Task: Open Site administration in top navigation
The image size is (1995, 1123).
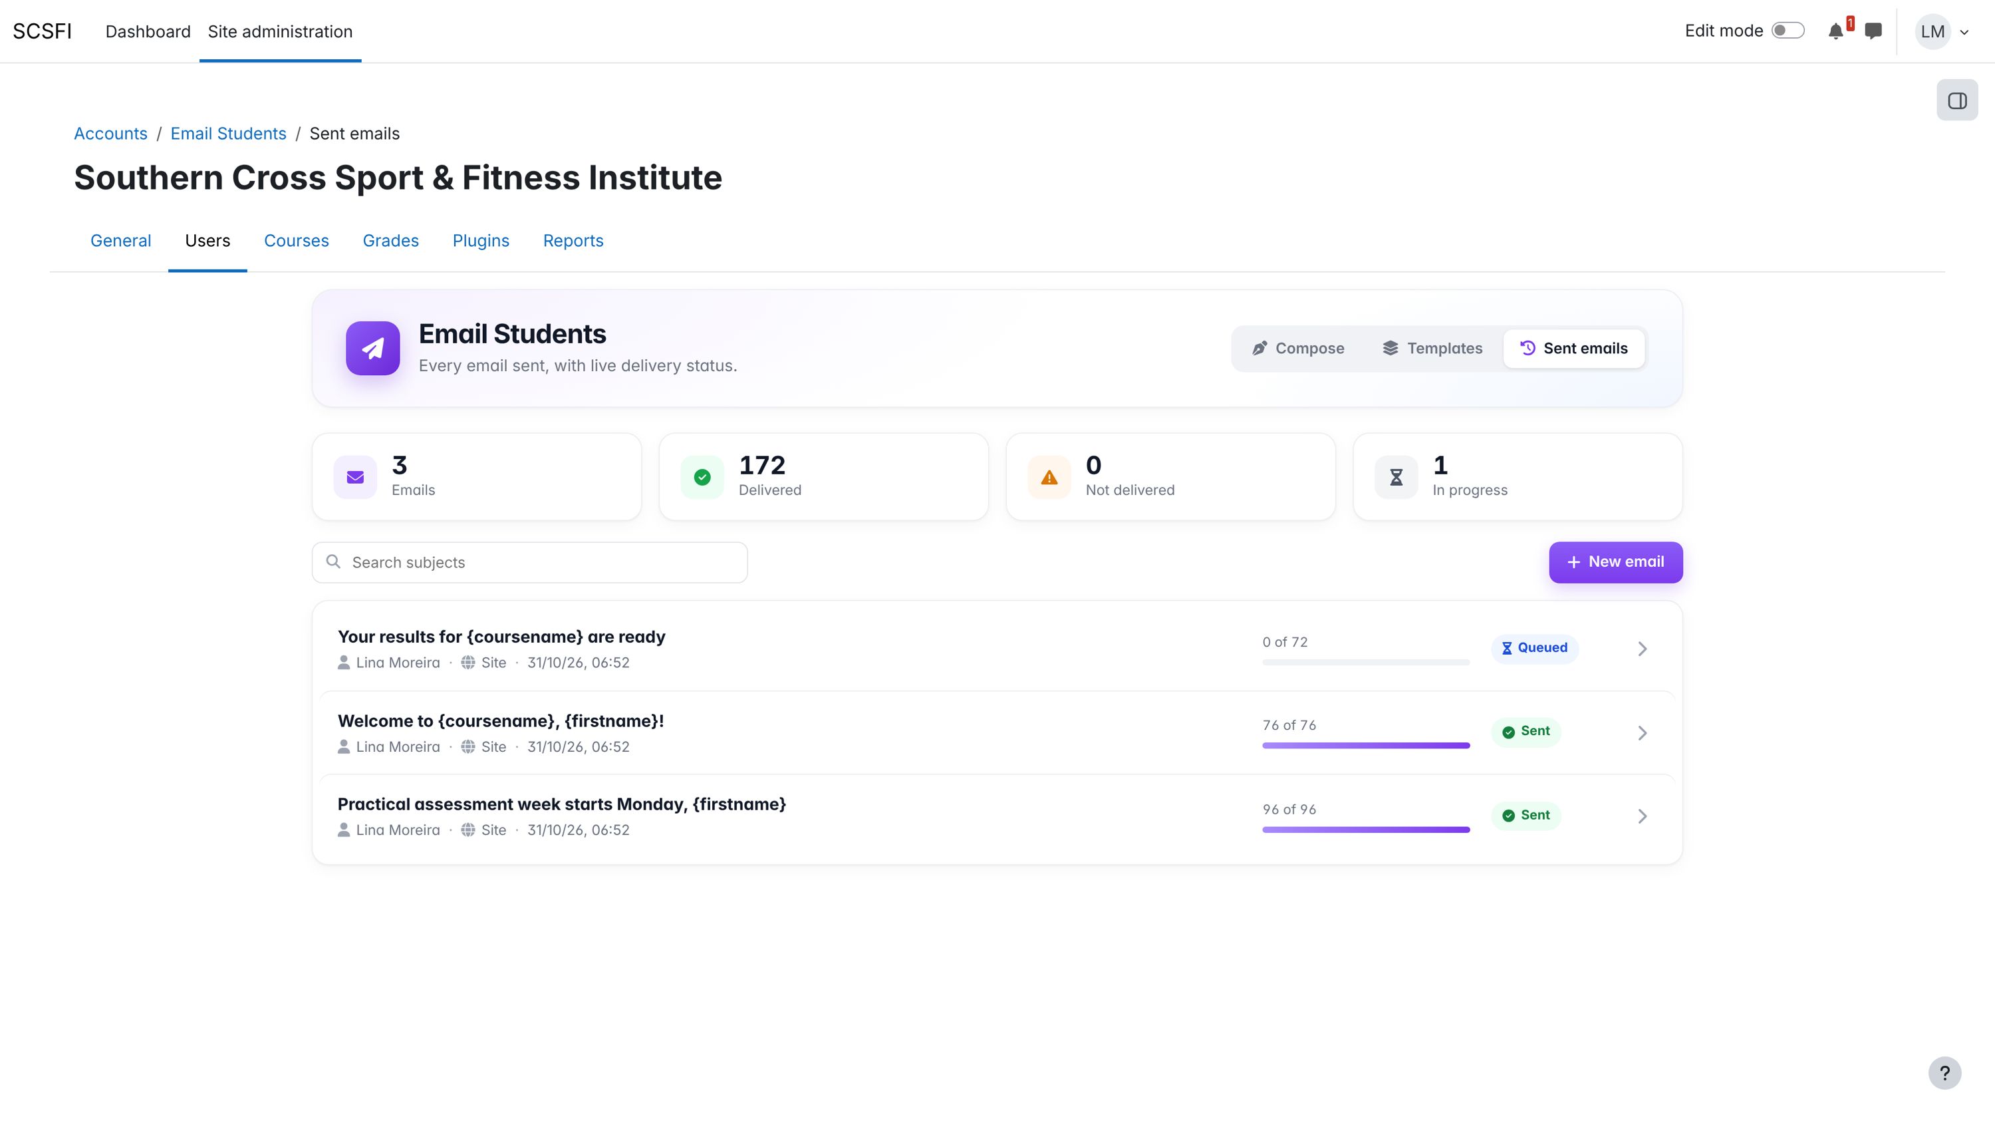Action: [281, 32]
